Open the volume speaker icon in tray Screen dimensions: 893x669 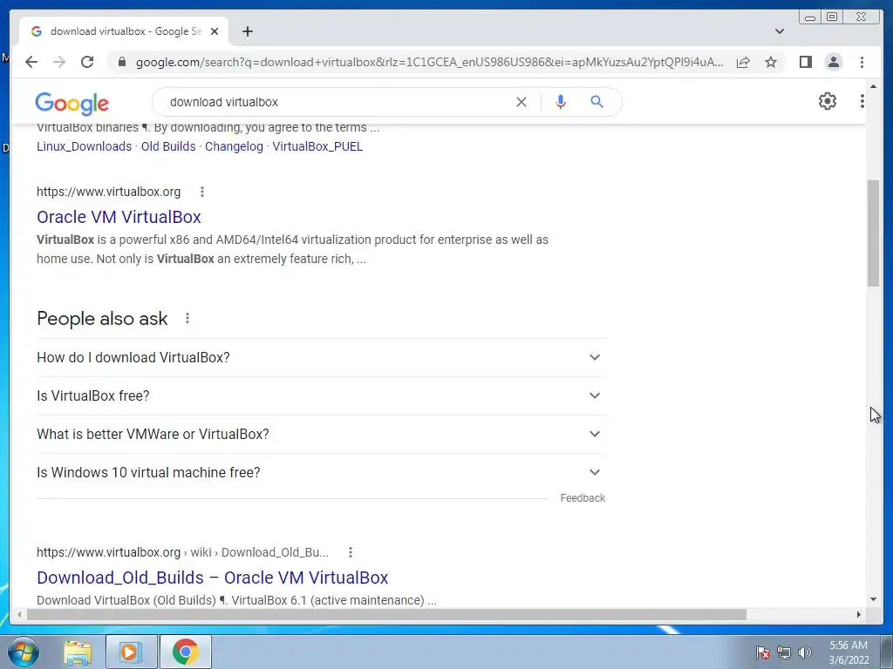coord(805,652)
